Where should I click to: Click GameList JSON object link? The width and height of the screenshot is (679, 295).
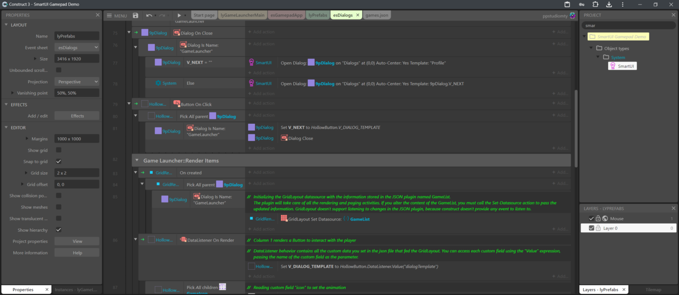(x=360, y=219)
